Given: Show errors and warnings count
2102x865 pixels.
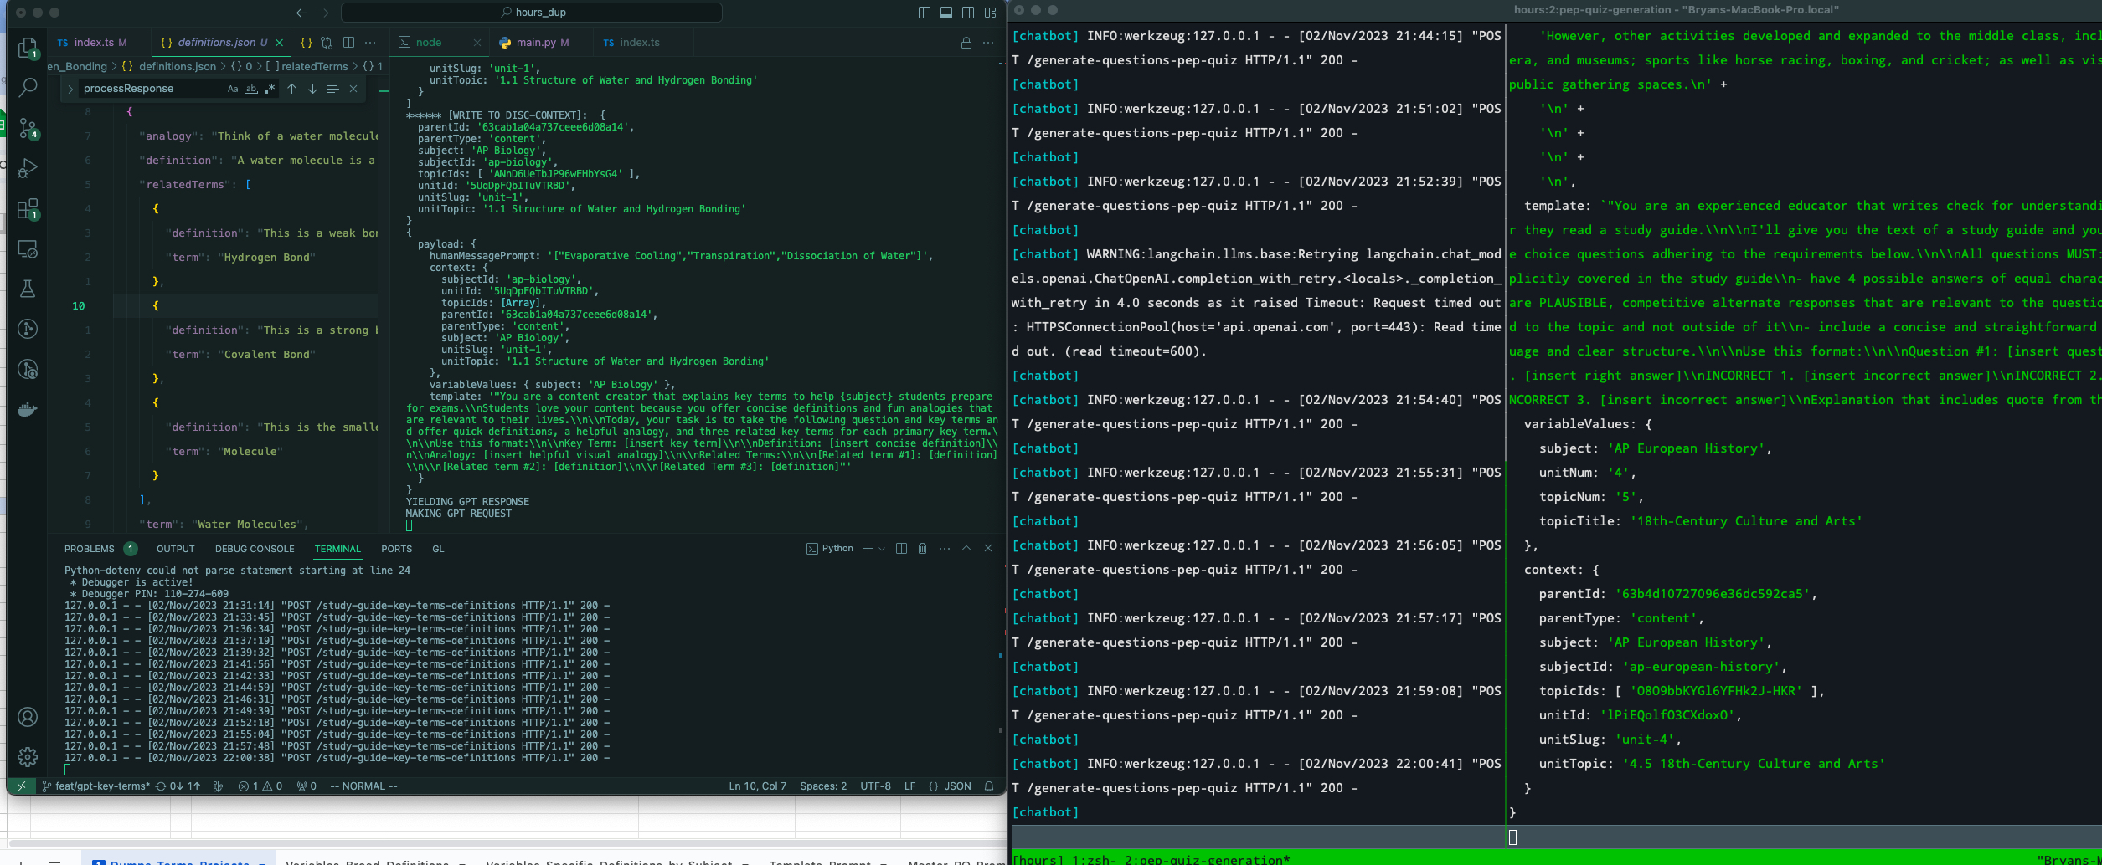Looking at the screenshot, I should pyautogui.click(x=260, y=786).
